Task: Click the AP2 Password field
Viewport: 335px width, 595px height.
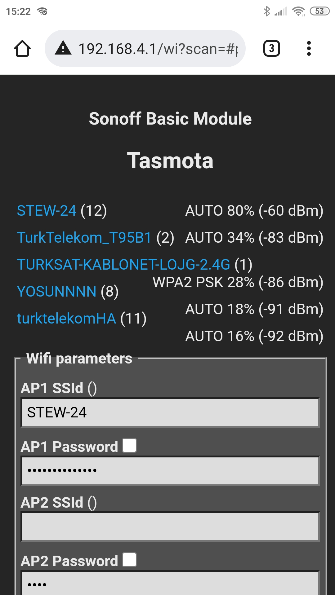Action: [170, 584]
